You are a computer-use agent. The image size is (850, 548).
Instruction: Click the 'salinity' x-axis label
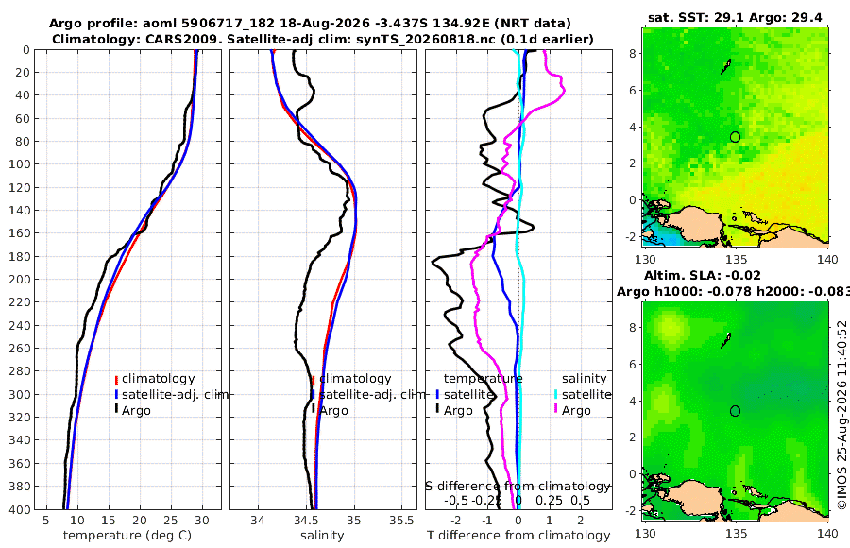click(x=323, y=536)
